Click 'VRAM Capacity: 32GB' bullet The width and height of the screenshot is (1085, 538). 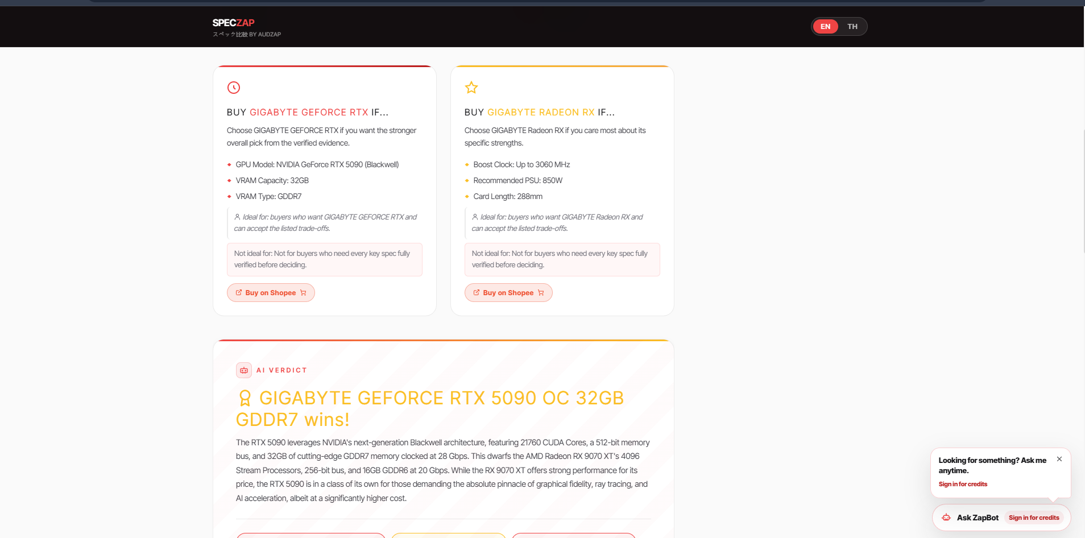coord(272,181)
